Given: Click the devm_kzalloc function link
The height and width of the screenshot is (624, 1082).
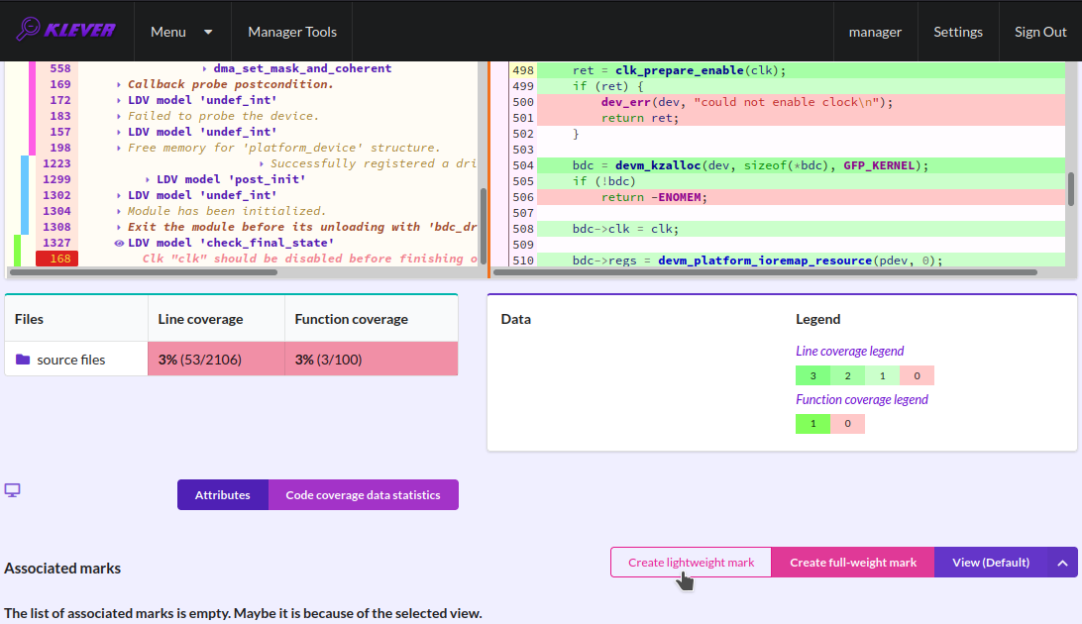Looking at the screenshot, I should pyautogui.click(x=658, y=165).
